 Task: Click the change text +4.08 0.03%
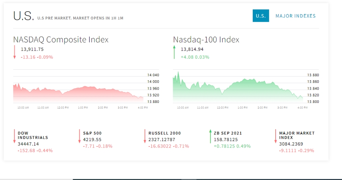coord(195,57)
